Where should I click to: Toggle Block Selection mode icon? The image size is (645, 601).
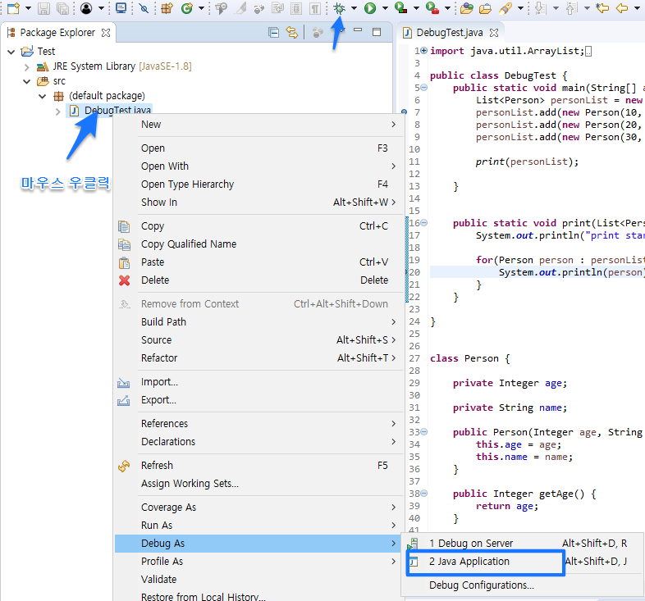[x=295, y=8]
